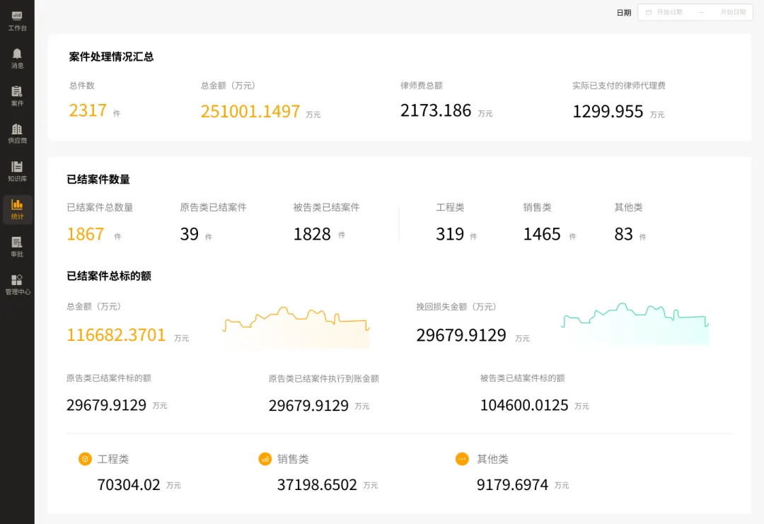
Task: Open the 工作台 workbench icon
Action: (17, 16)
